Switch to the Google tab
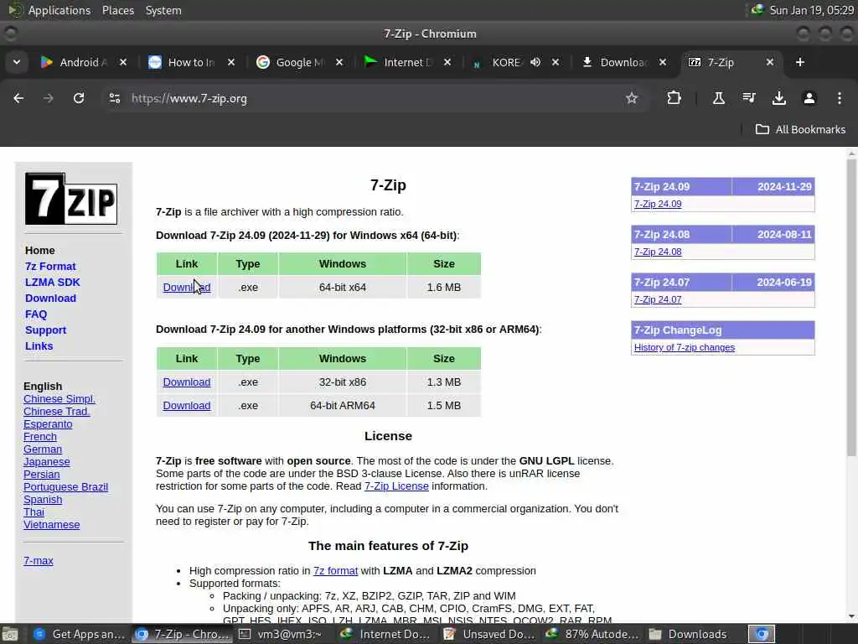Screen dimensions: 858x644 299,62
